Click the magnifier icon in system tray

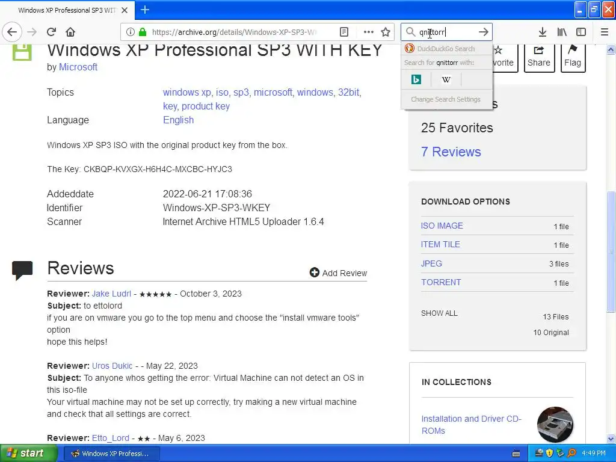(x=571, y=454)
